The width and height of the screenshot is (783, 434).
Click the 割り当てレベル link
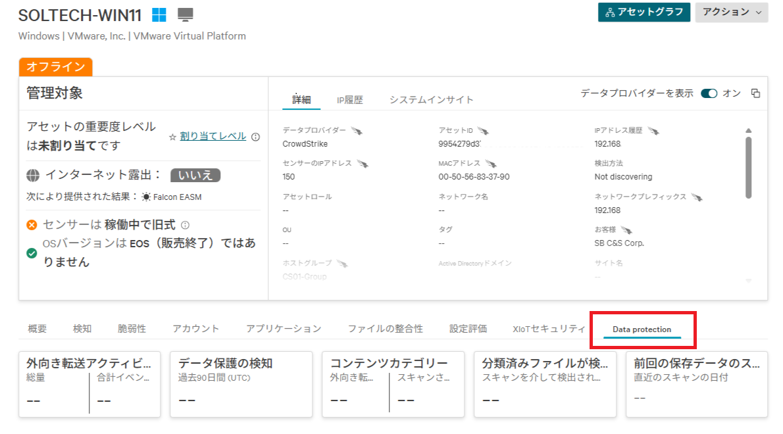pyautogui.click(x=213, y=136)
